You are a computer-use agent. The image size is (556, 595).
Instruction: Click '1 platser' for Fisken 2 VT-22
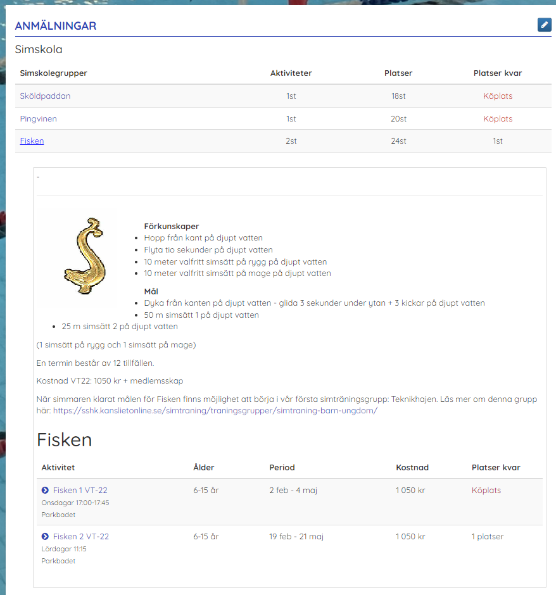488,537
